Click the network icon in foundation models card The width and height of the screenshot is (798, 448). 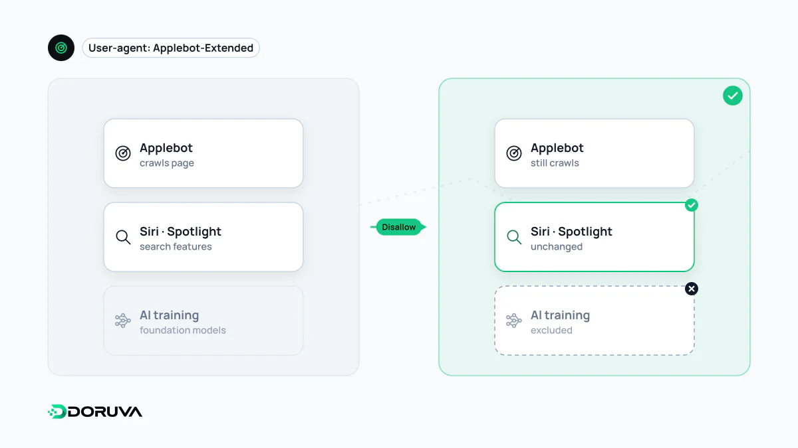click(123, 321)
